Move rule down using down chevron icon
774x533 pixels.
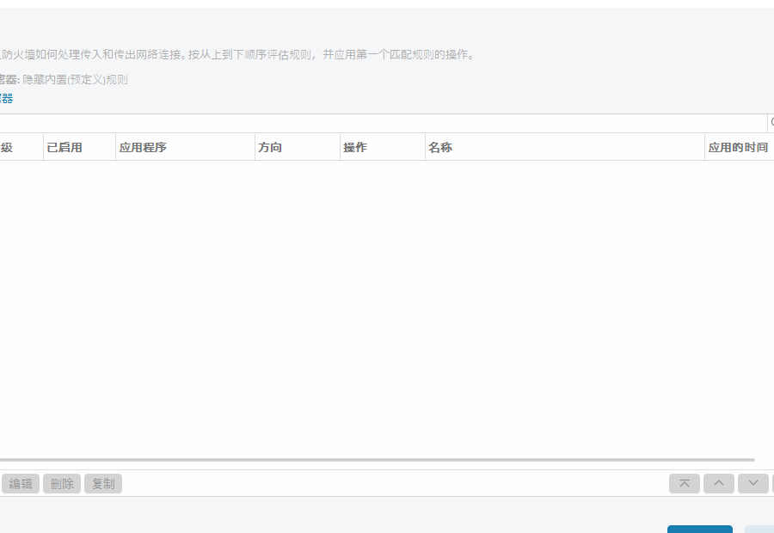coord(752,483)
